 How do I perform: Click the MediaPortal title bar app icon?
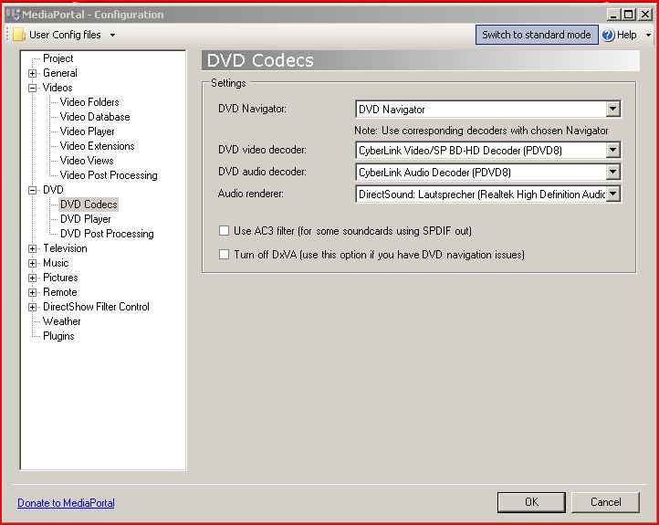click(x=12, y=15)
